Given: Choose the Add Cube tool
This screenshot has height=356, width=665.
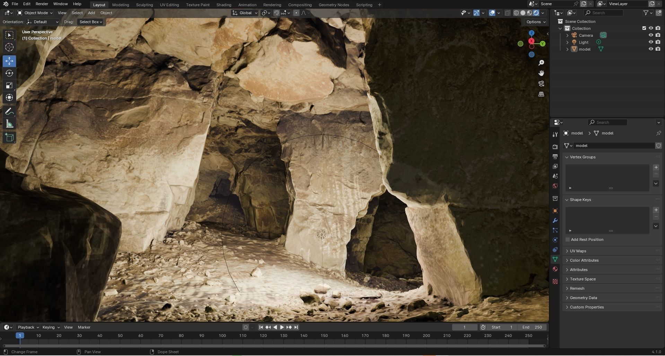Looking at the screenshot, I should click(x=9, y=138).
